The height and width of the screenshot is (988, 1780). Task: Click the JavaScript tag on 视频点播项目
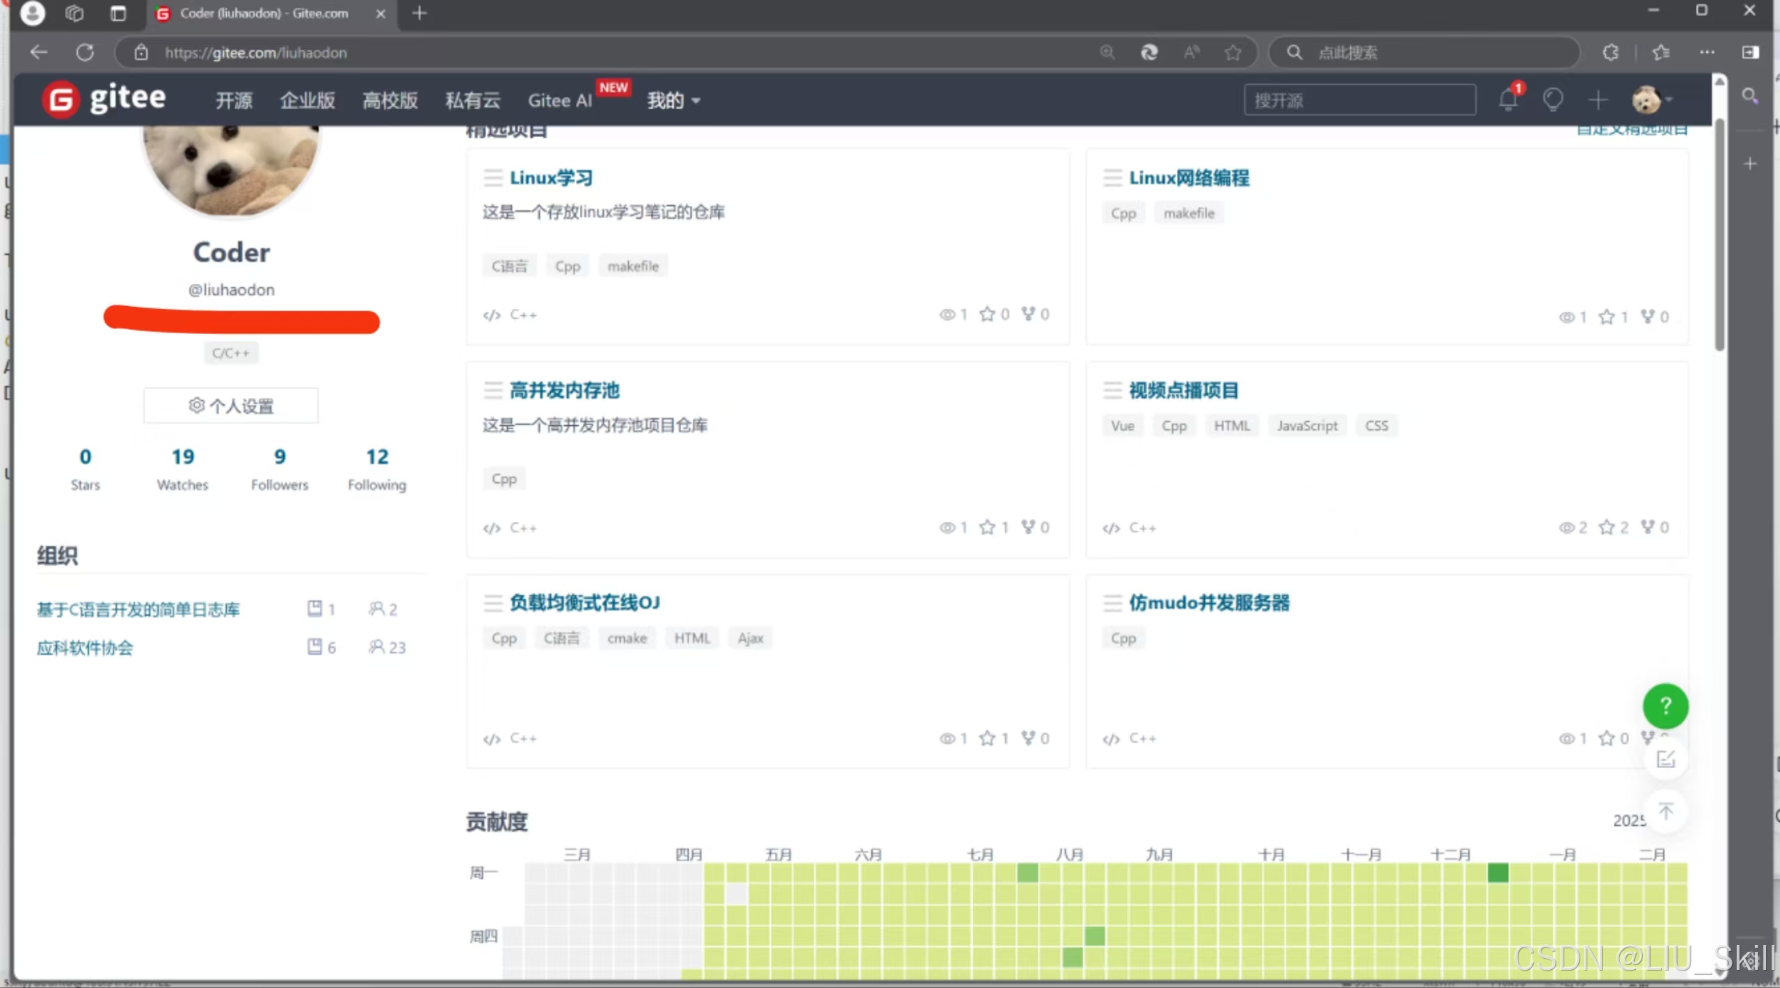coord(1307,426)
